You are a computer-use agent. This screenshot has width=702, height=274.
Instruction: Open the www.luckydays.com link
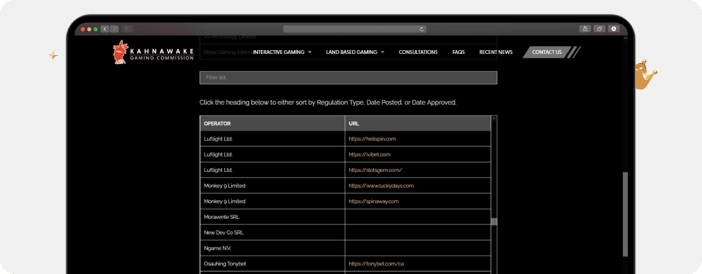click(381, 186)
